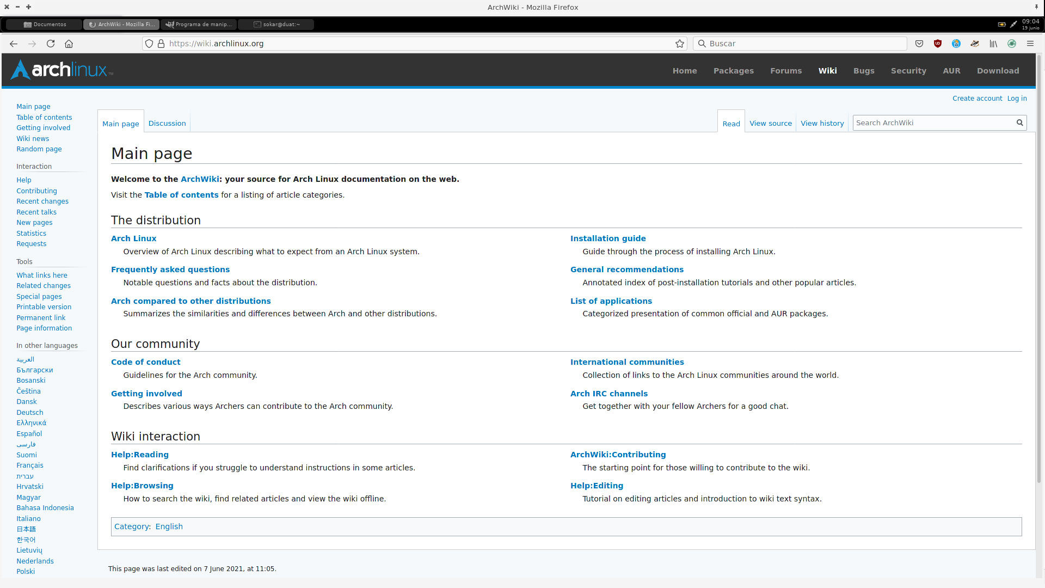Open Recent changes in sidebar
The image size is (1045, 588).
[x=42, y=201]
